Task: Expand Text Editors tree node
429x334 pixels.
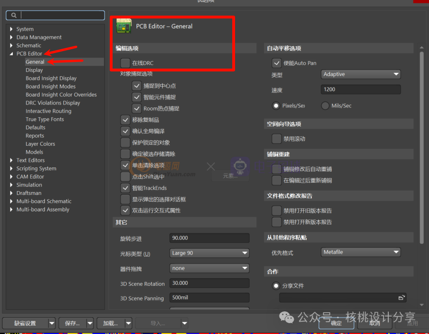Action: [11, 160]
